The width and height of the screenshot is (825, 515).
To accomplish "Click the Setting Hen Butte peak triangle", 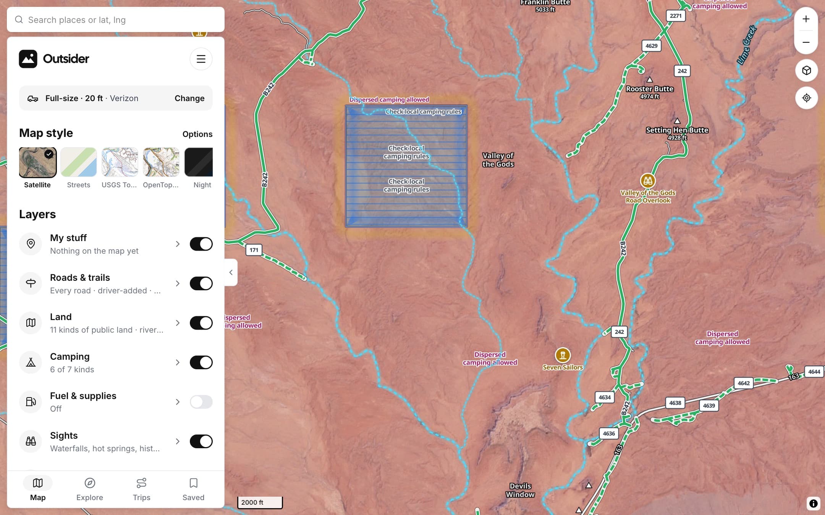I will 677,121.
